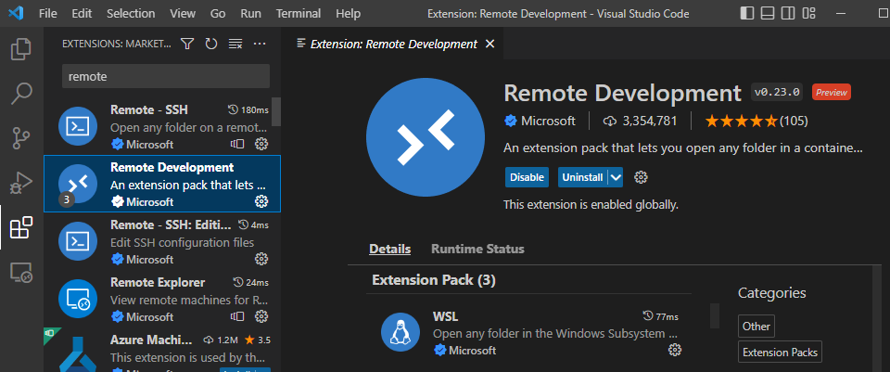Screen dimensions: 890x372
Task: Click the extensions search field containing 'remote'
Action: tap(166, 76)
